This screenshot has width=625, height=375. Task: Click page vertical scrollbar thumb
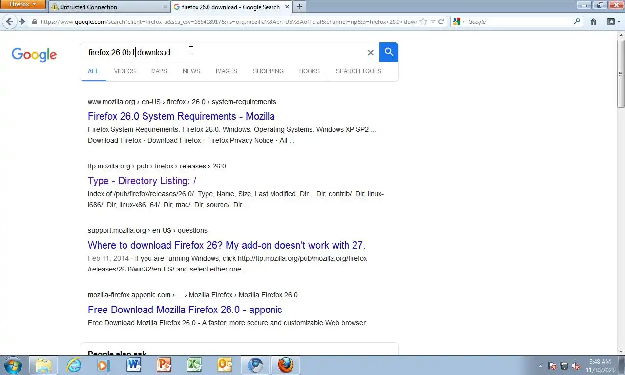coord(621,73)
